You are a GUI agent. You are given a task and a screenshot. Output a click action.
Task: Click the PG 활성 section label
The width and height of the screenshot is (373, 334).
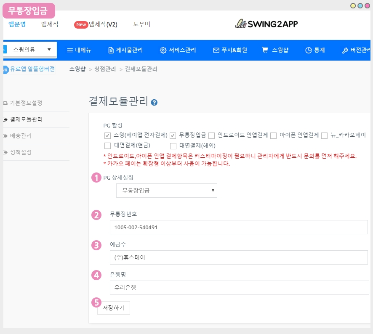click(113, 125)
